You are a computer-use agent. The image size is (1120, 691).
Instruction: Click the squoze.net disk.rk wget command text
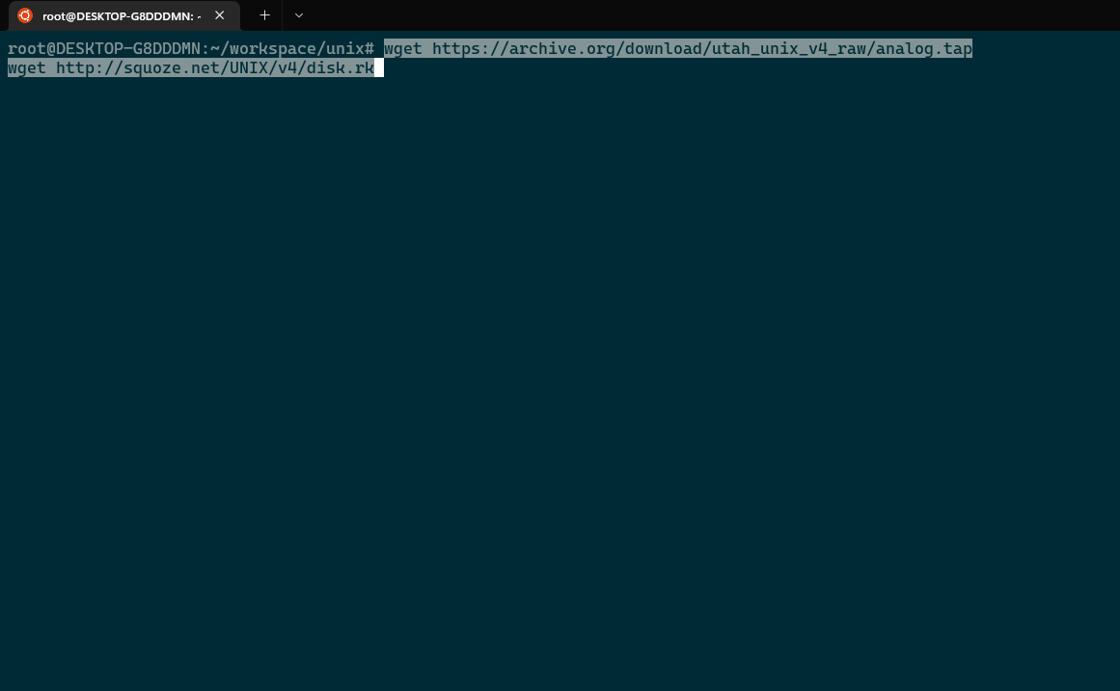[191, 67]
